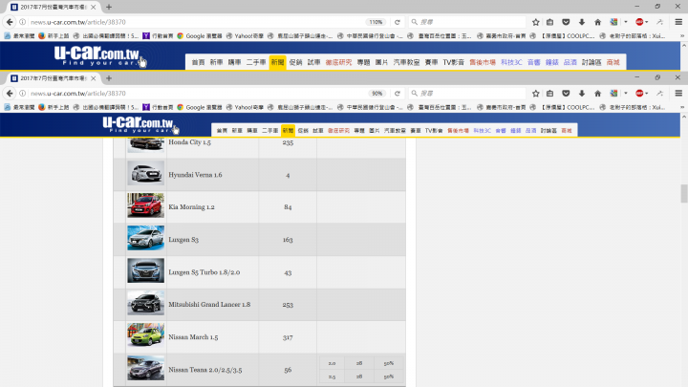Open Yahoo奇摩 bookmark in lower window
The image size is (688, 387).
[x=245, y=107]
